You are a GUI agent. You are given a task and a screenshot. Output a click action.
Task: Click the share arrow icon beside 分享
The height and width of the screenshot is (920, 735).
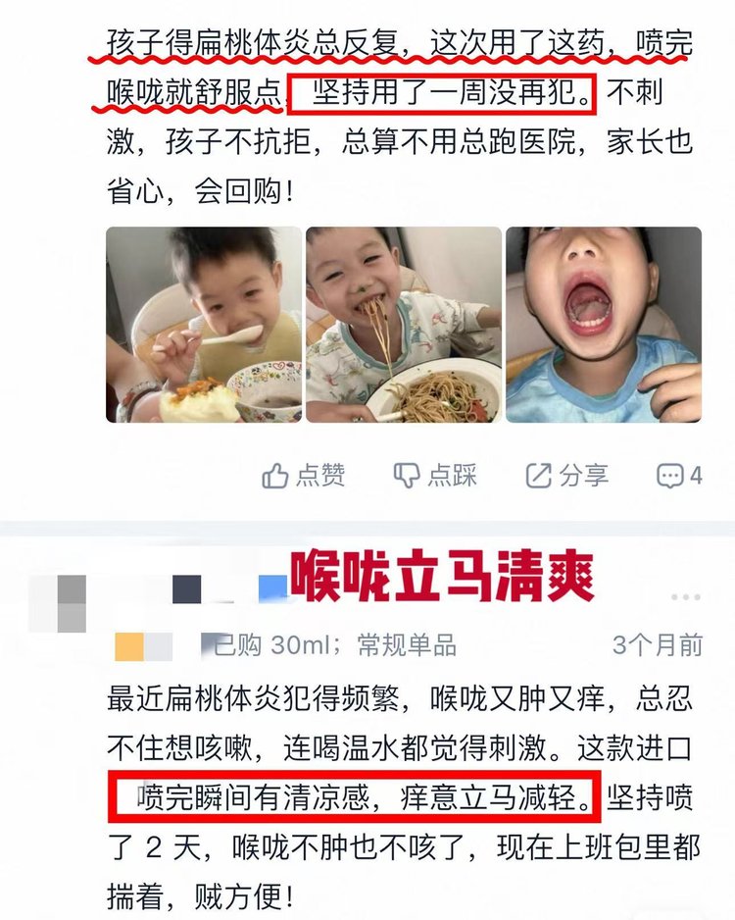click(538, 476)
